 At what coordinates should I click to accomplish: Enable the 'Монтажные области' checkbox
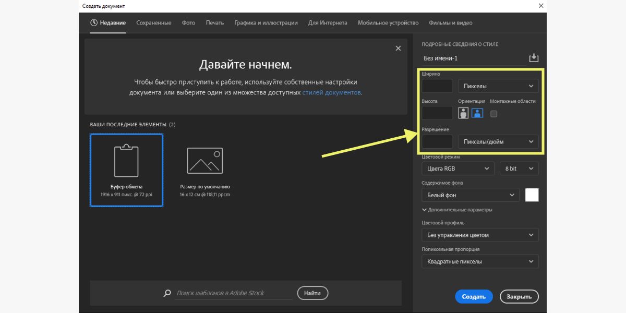click(493, 114)
